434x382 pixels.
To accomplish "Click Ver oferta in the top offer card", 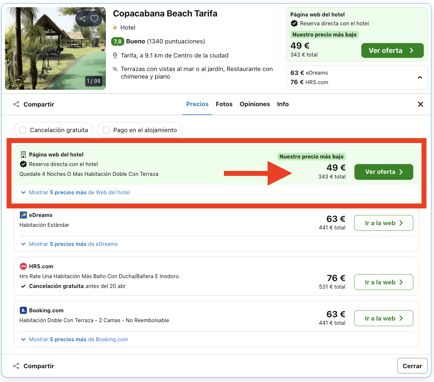I will tap(392, 51).
